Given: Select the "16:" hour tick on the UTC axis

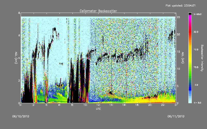Looking at the screenshot, I should tap(124, 105).
